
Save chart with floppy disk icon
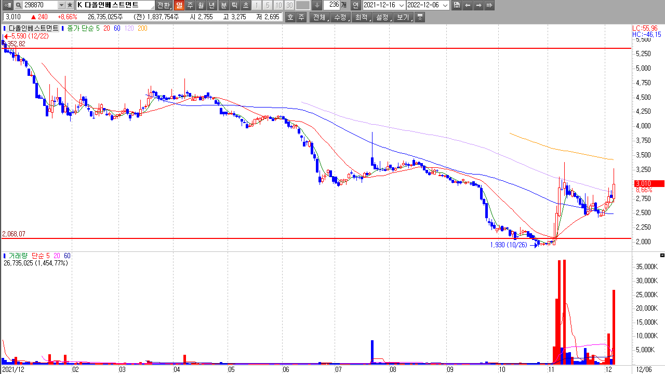click(457, 5)
